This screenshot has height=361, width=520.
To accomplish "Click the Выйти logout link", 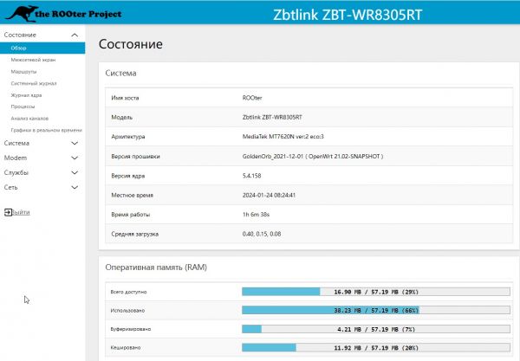I will (21, 212).
